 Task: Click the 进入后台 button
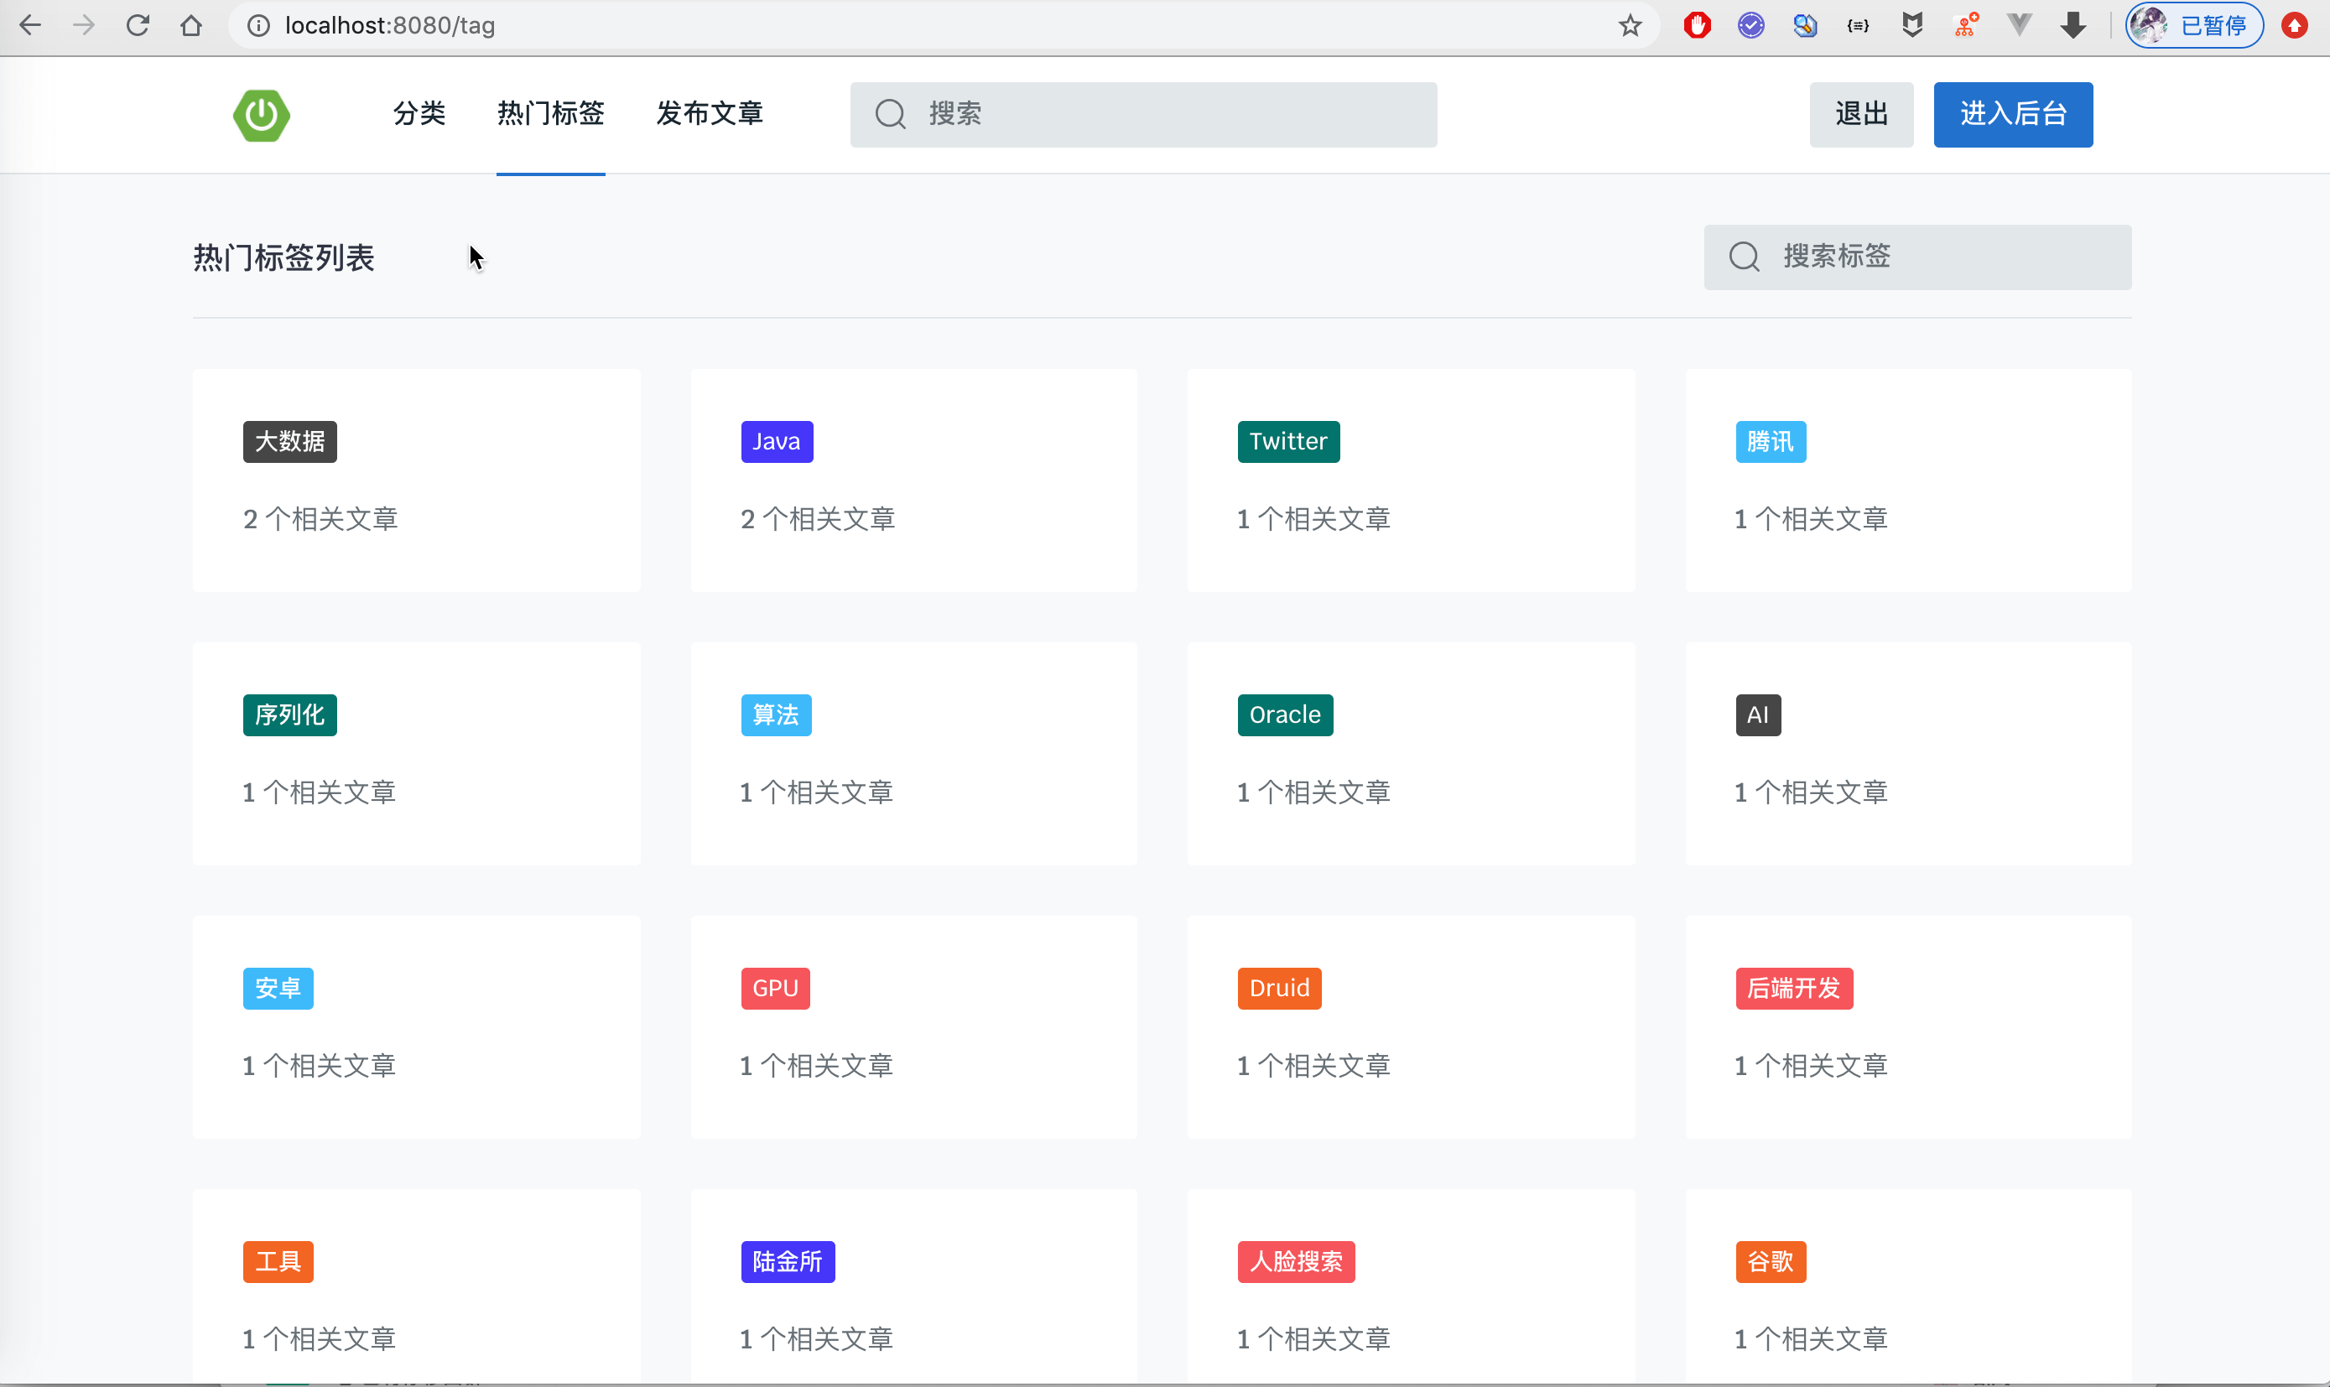tap(2012, 115)
